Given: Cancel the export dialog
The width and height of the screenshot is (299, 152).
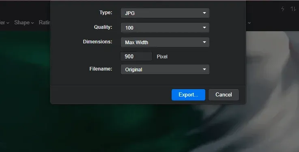Looking at the screenshot, I should coord(224,95).
